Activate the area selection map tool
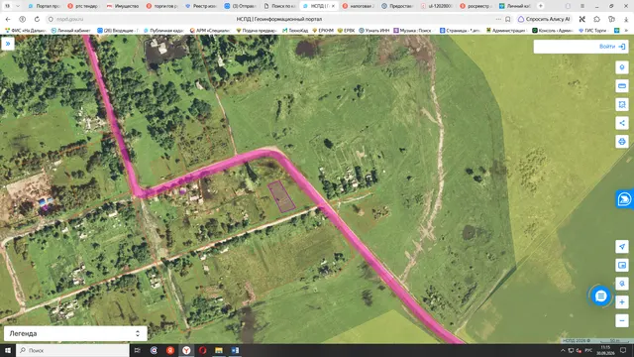The width and height of the screenshot is (634, 357). pyautogui.click(x=622, y=104)
